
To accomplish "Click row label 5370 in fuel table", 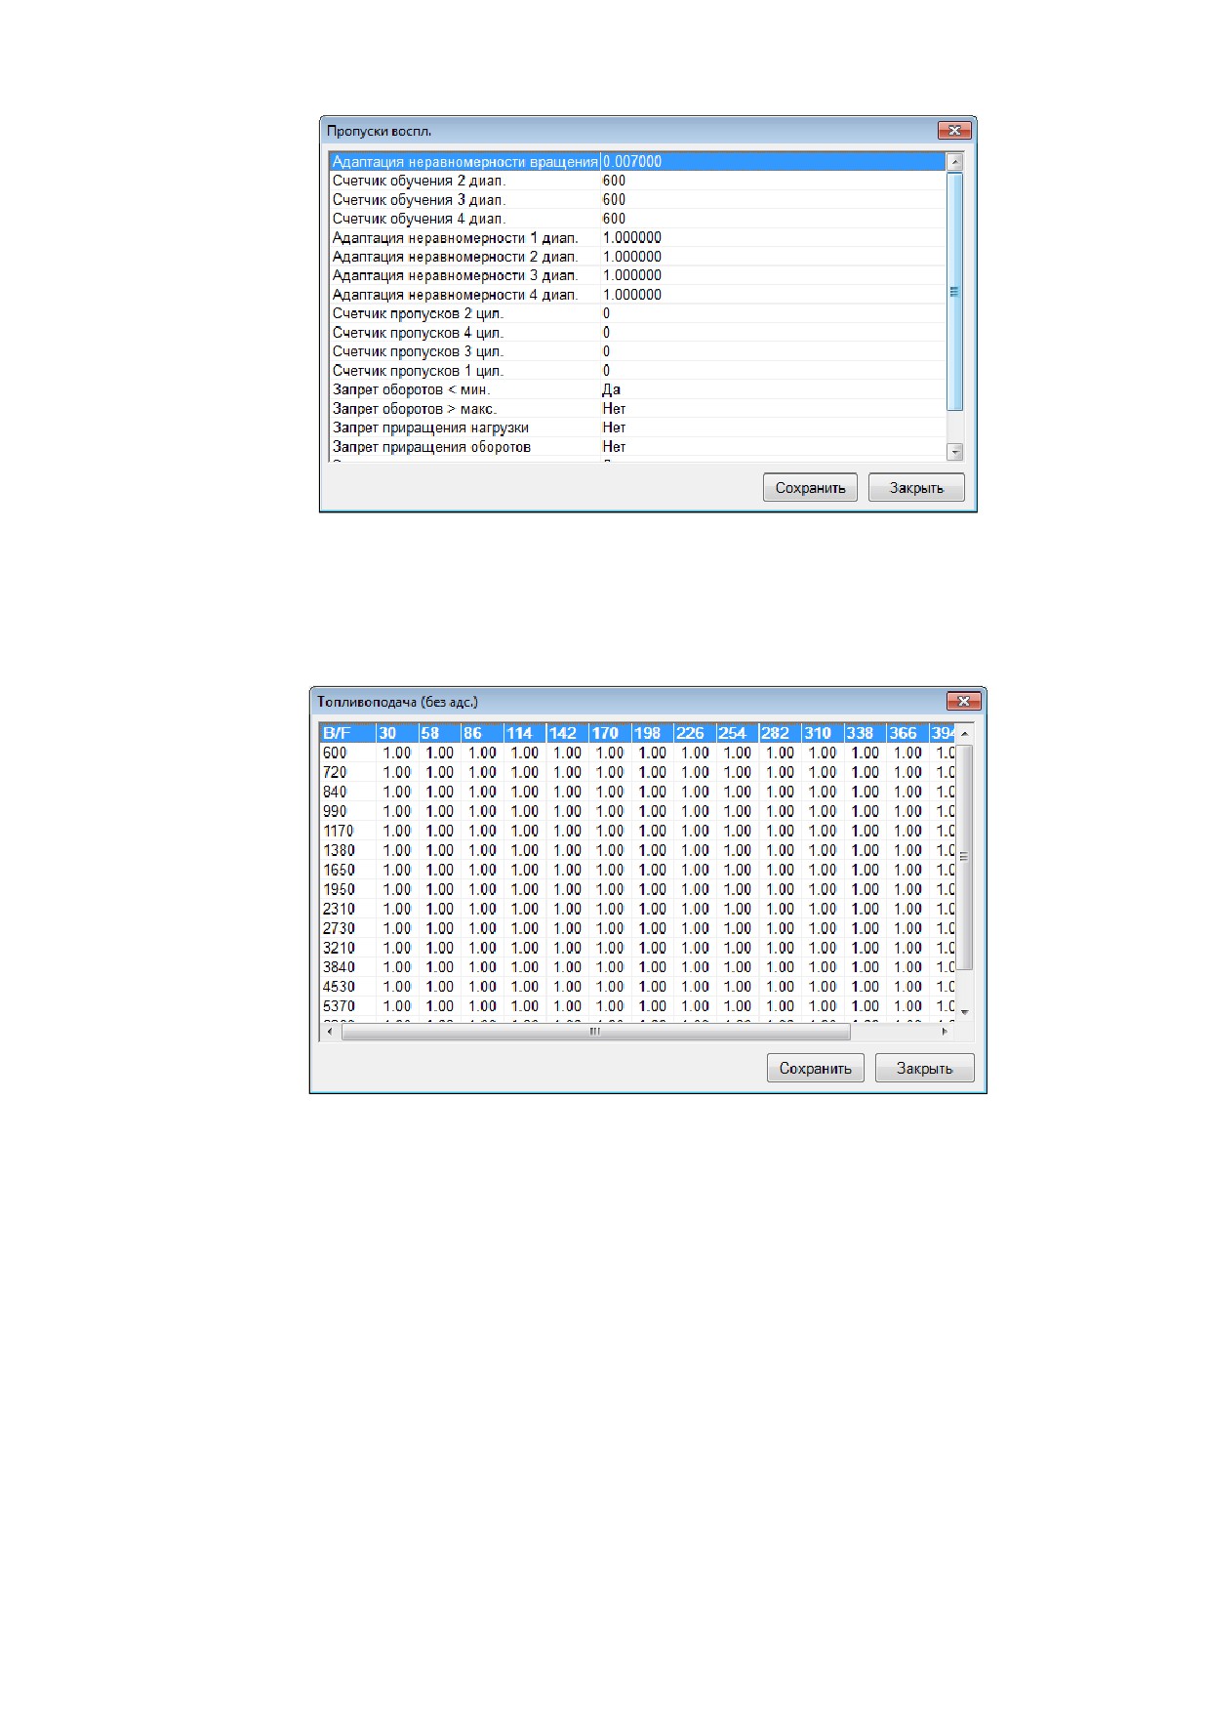I will click(339, 1006).
